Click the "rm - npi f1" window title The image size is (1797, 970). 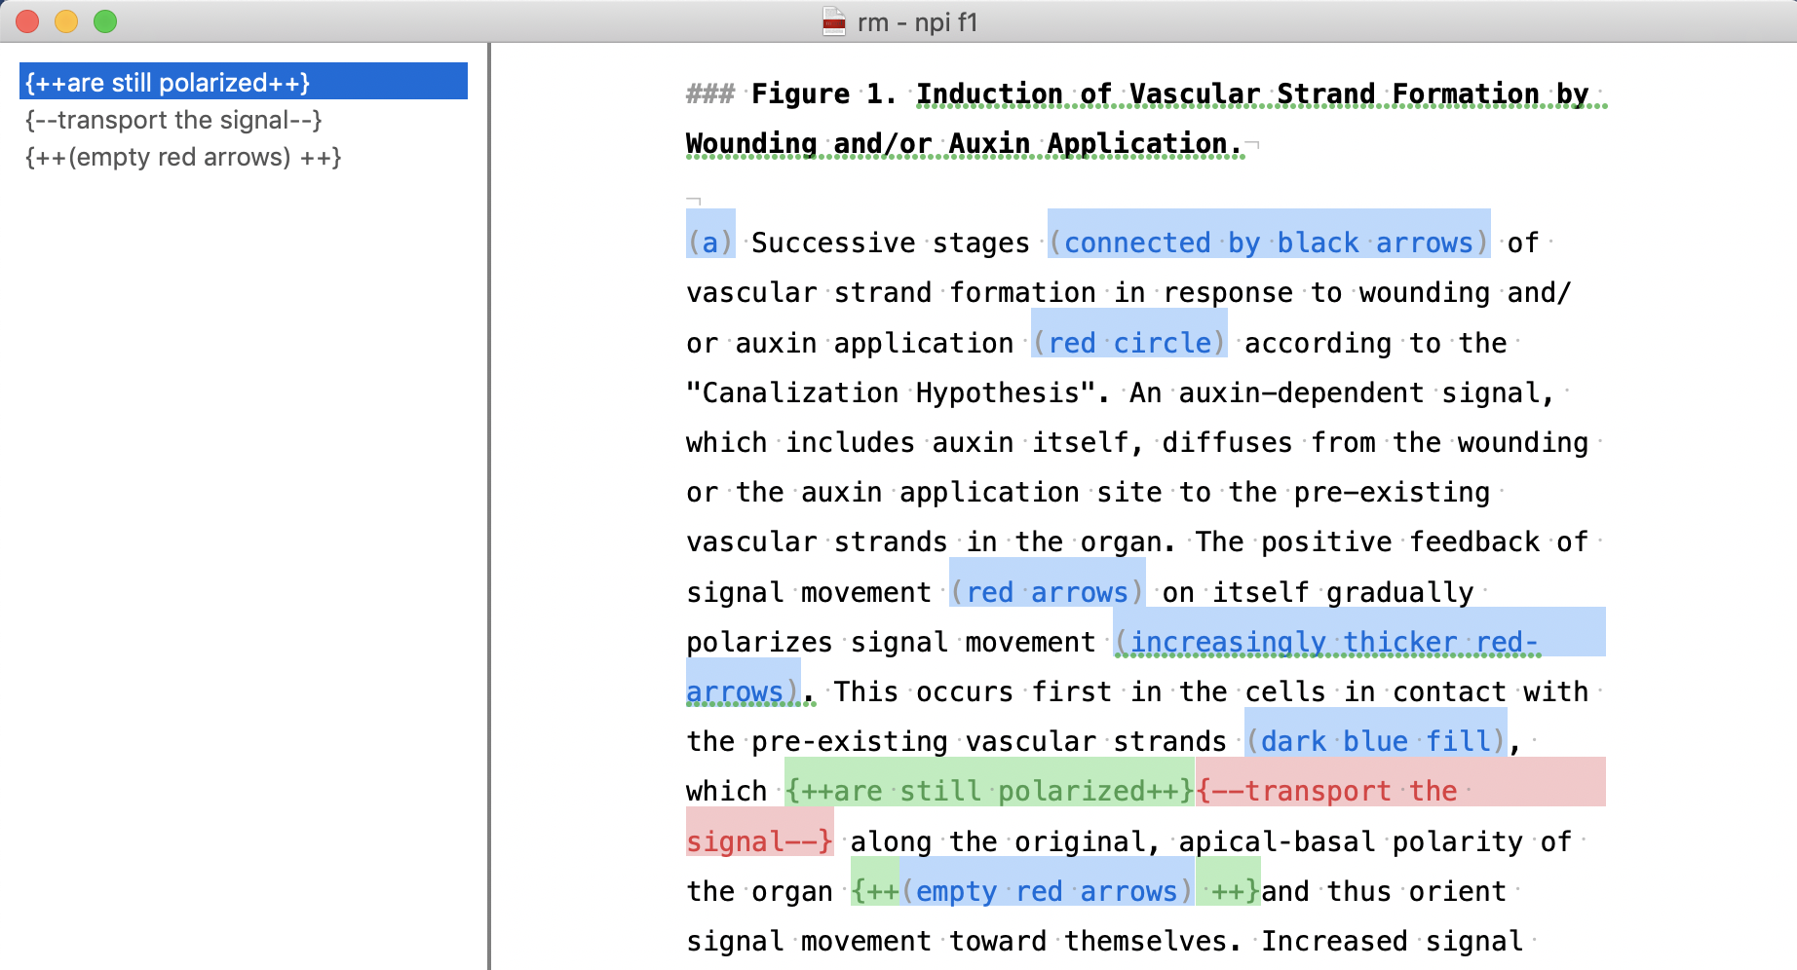[x=916, y=21]
